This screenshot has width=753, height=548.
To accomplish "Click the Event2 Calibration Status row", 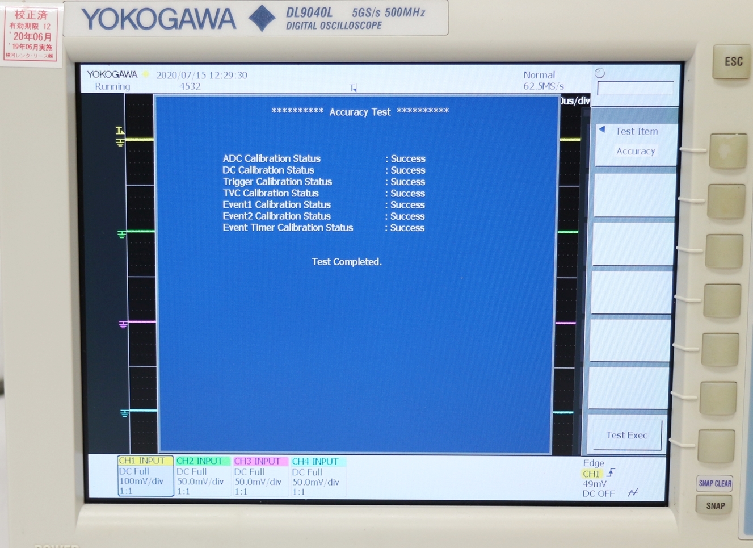I will click(324, 216).
